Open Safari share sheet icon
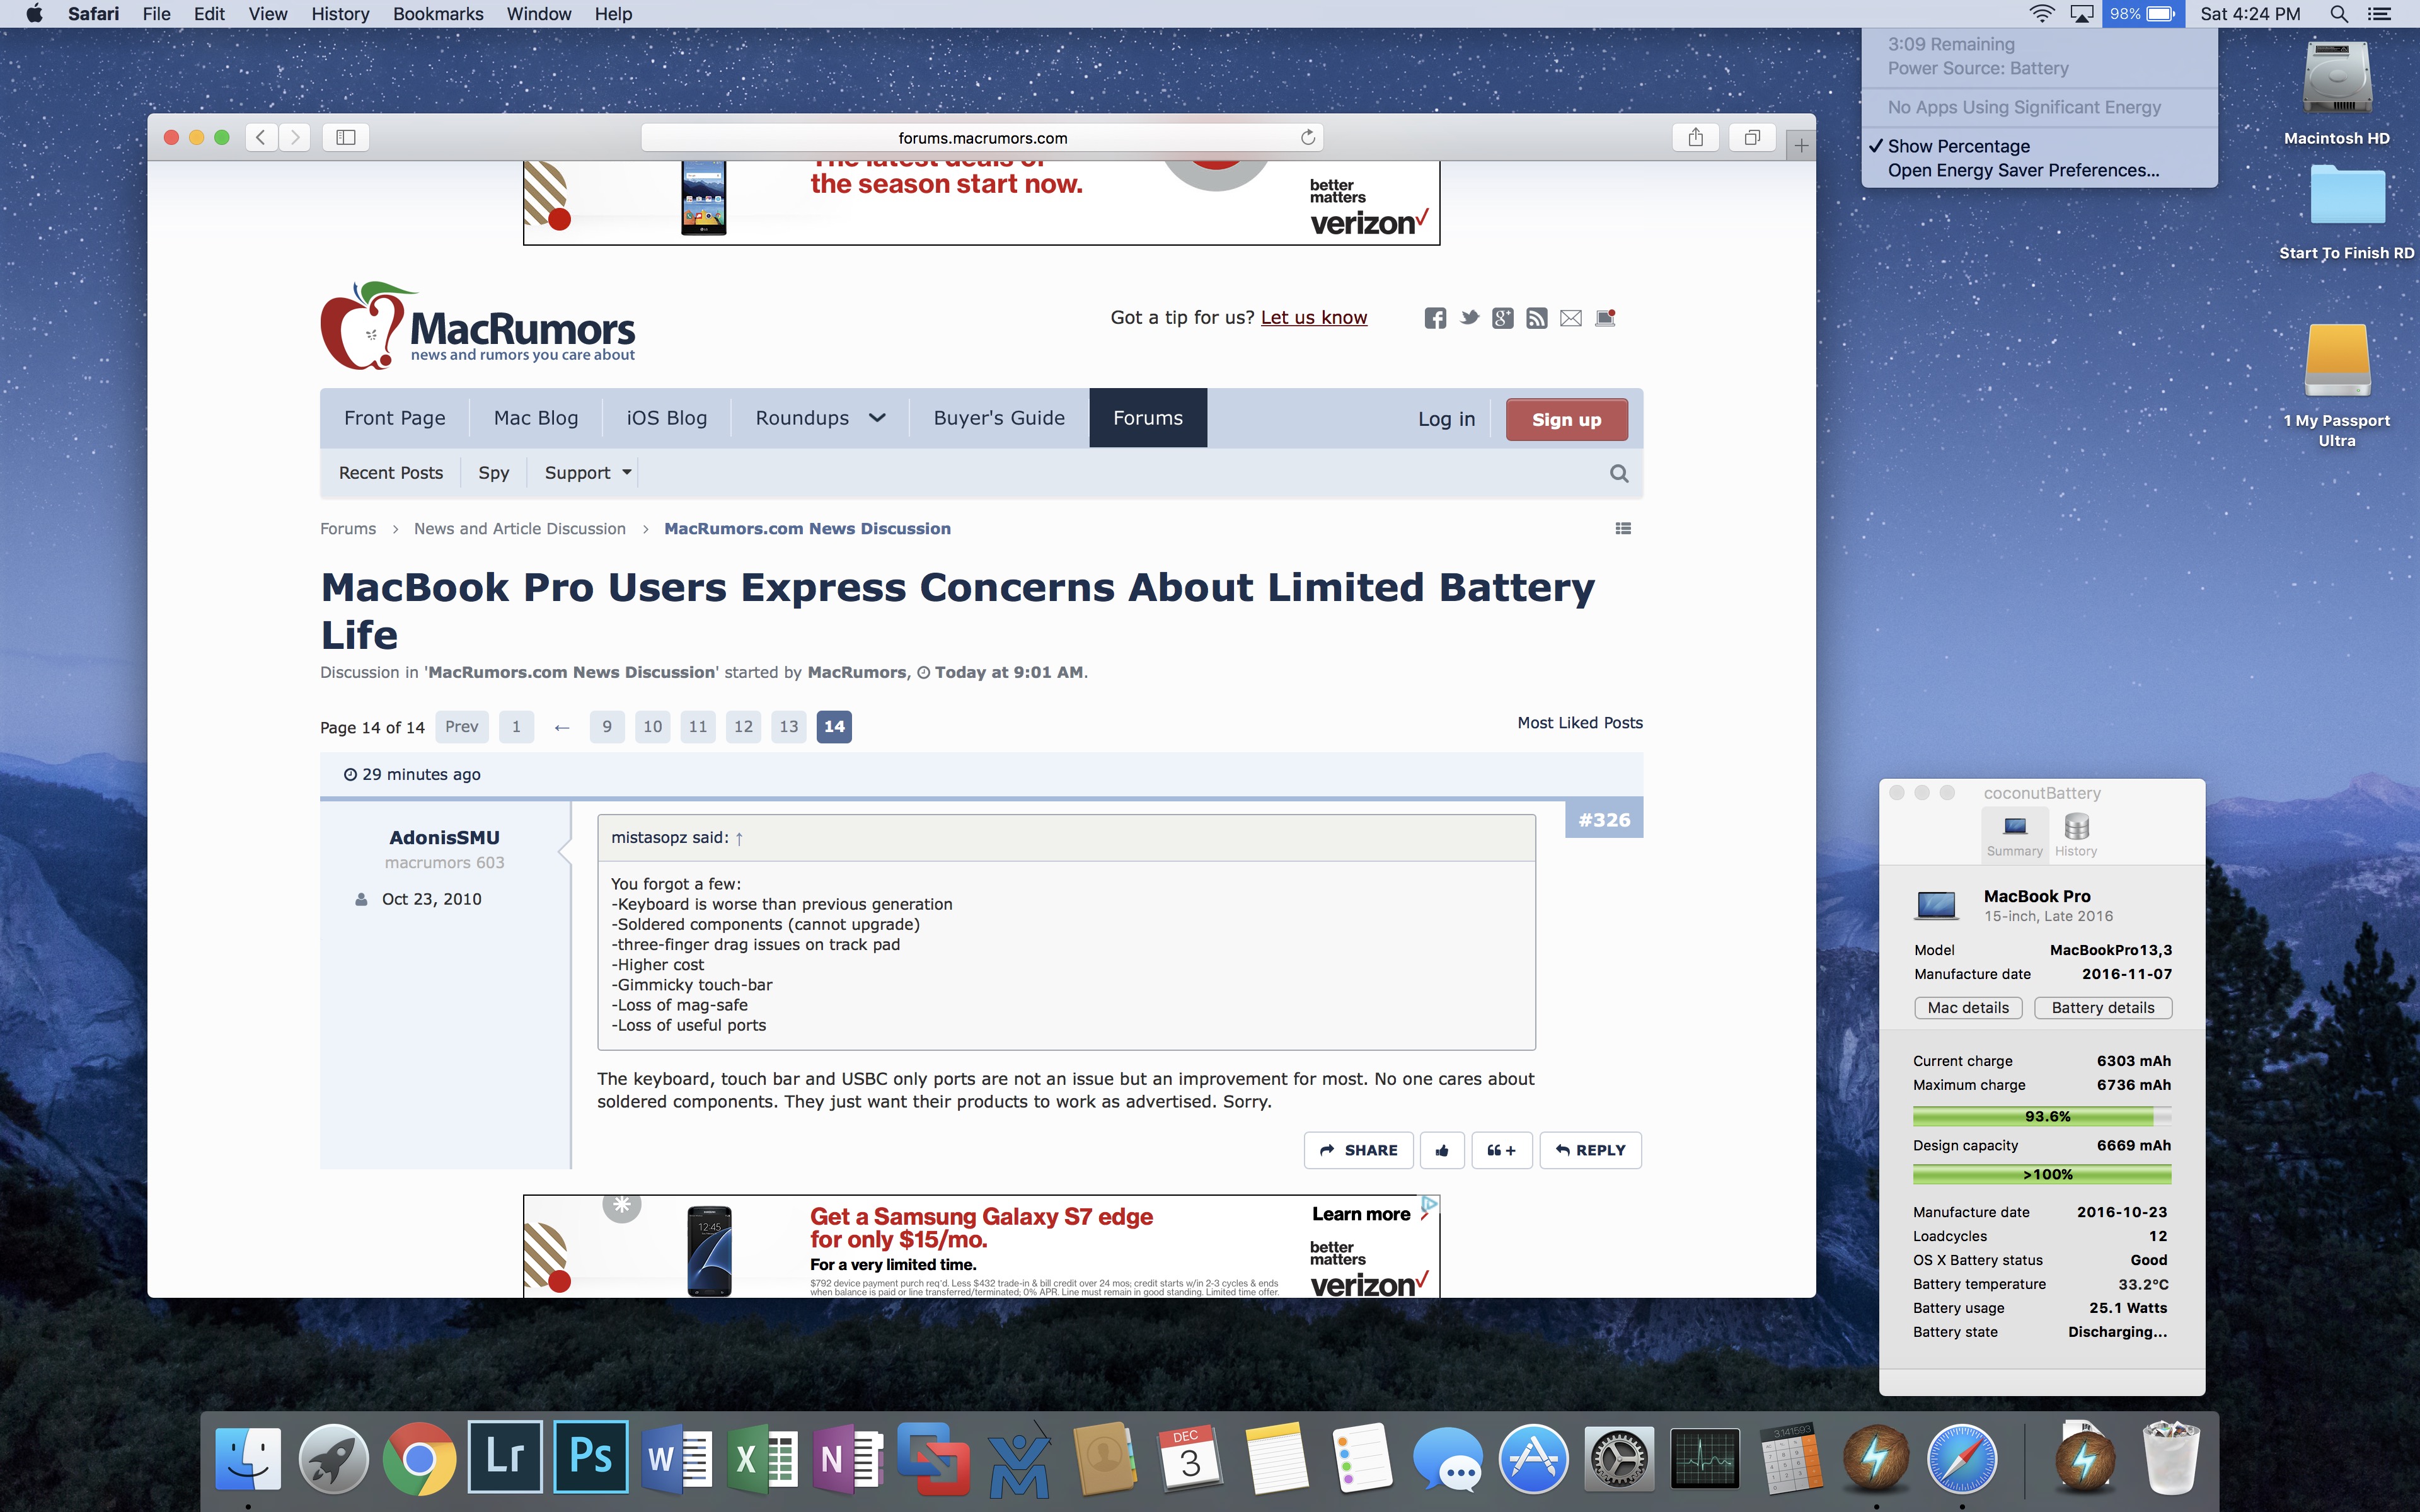 (1695, 137)
